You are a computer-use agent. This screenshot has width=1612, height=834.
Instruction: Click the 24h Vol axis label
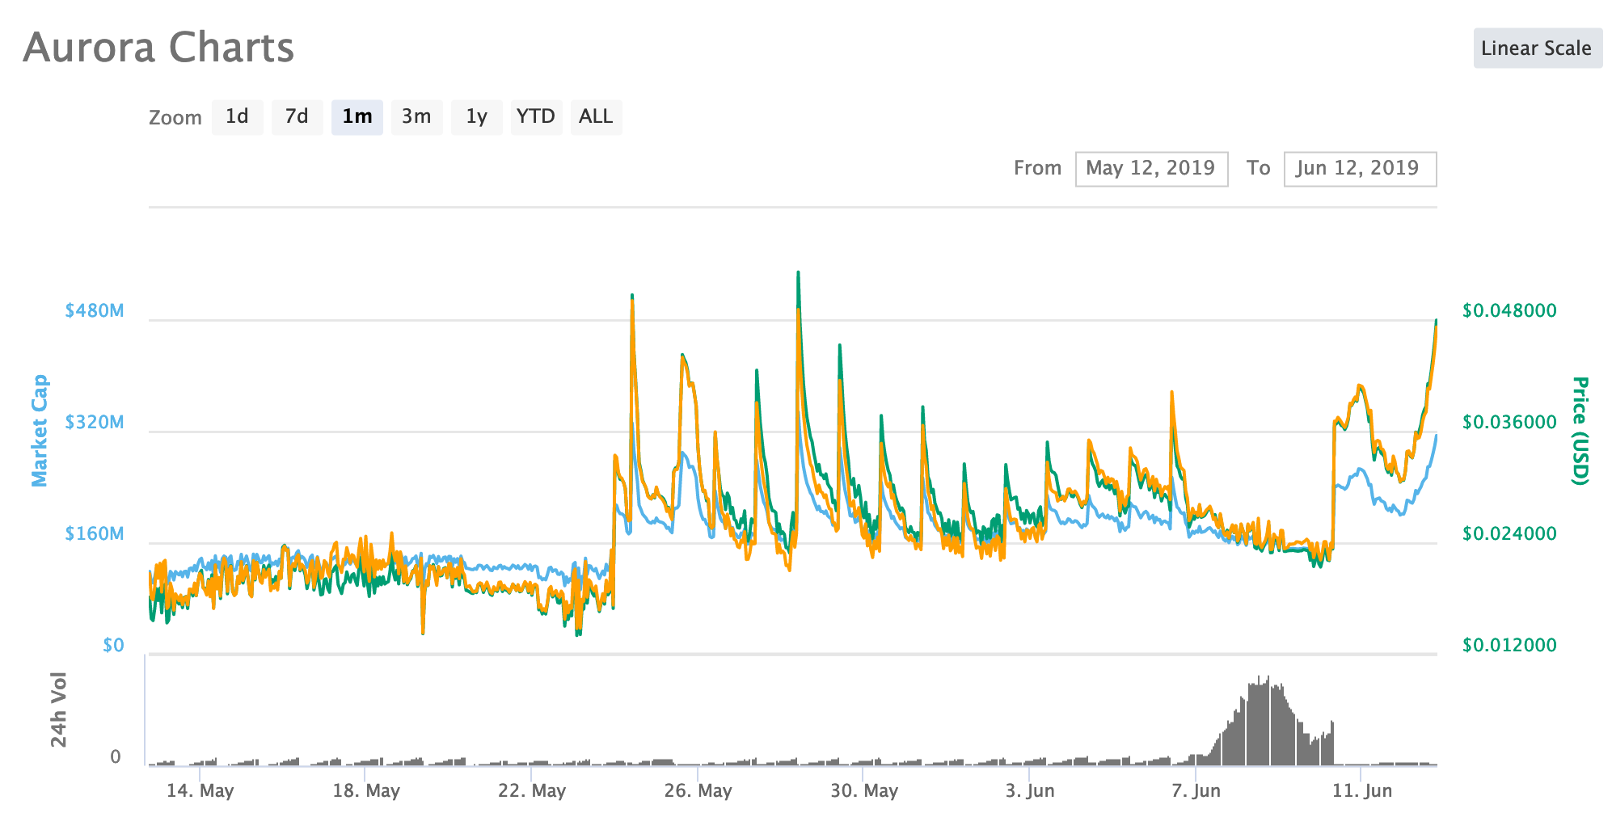58,710
